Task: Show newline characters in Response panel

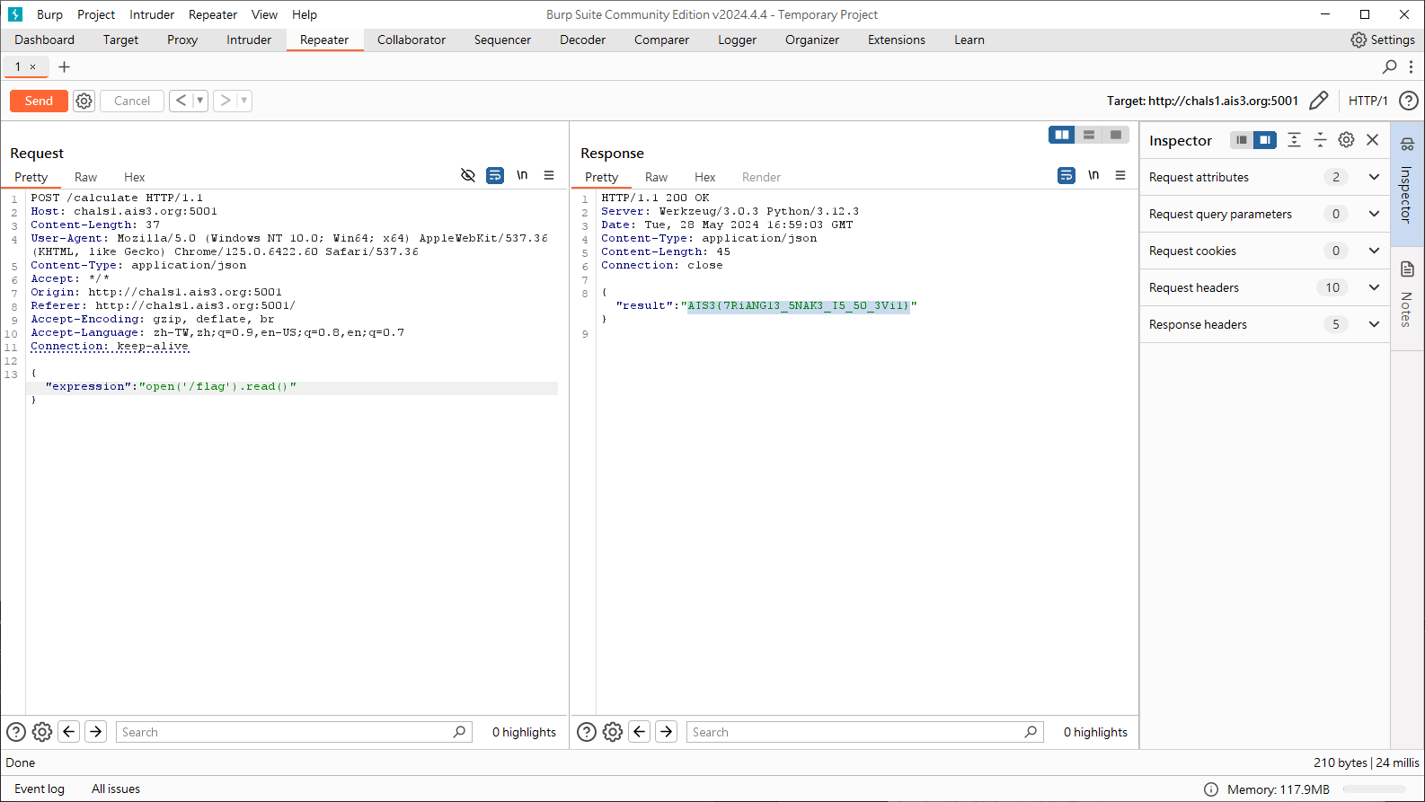Action: click(1093, 175)
